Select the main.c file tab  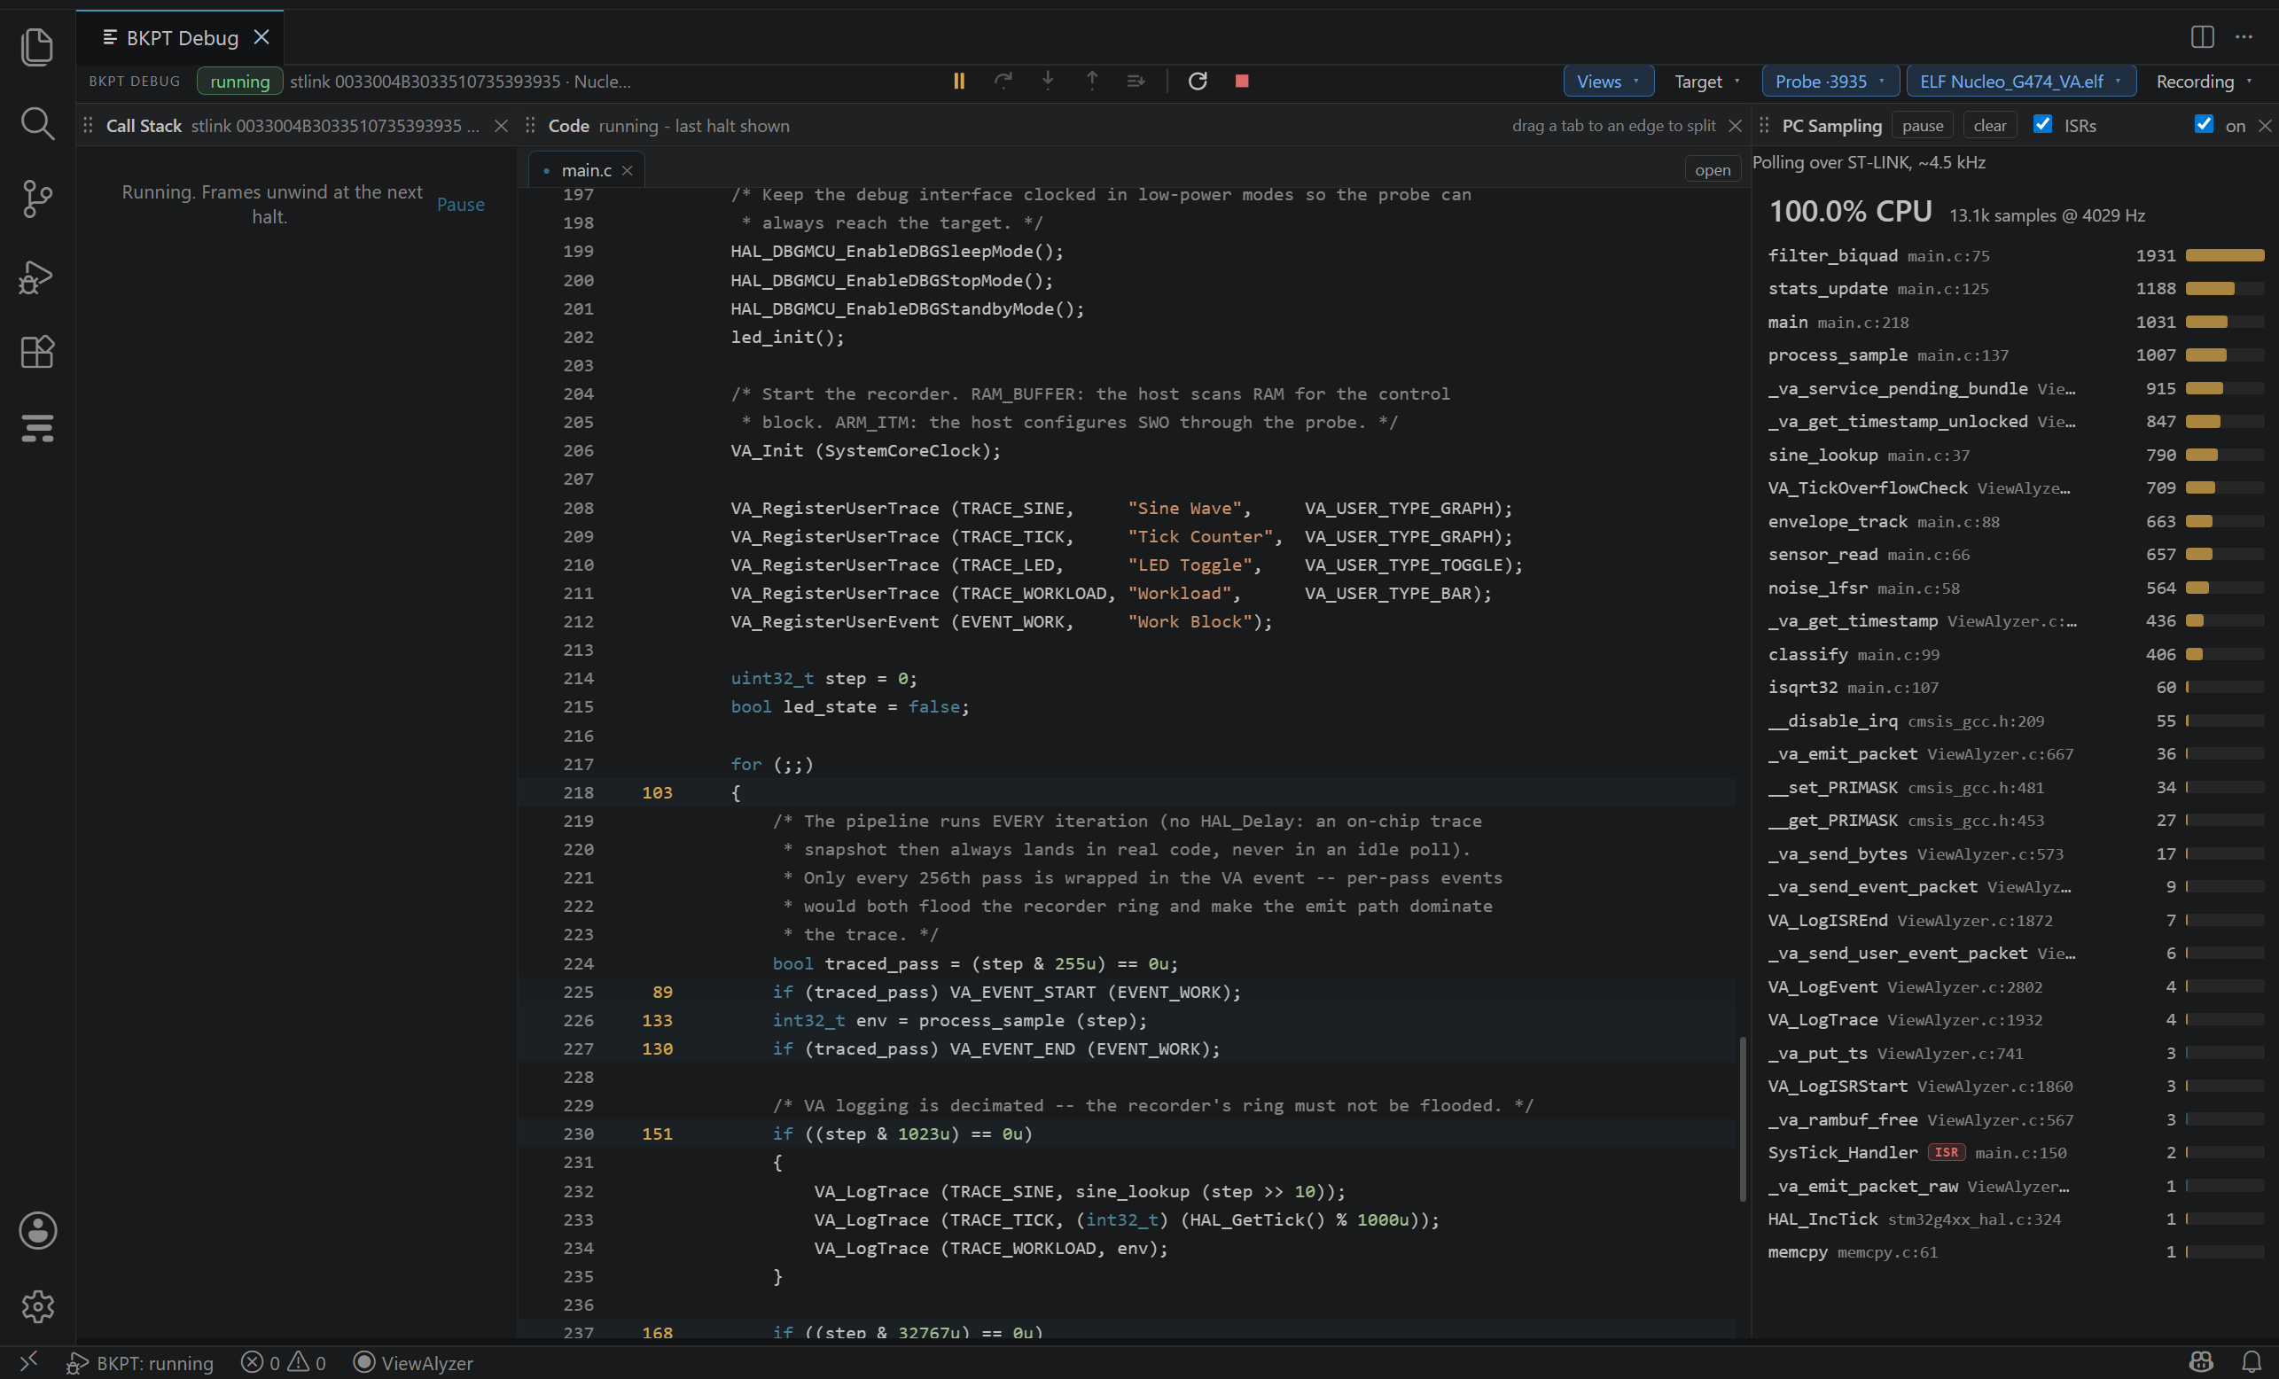point(587,170)
